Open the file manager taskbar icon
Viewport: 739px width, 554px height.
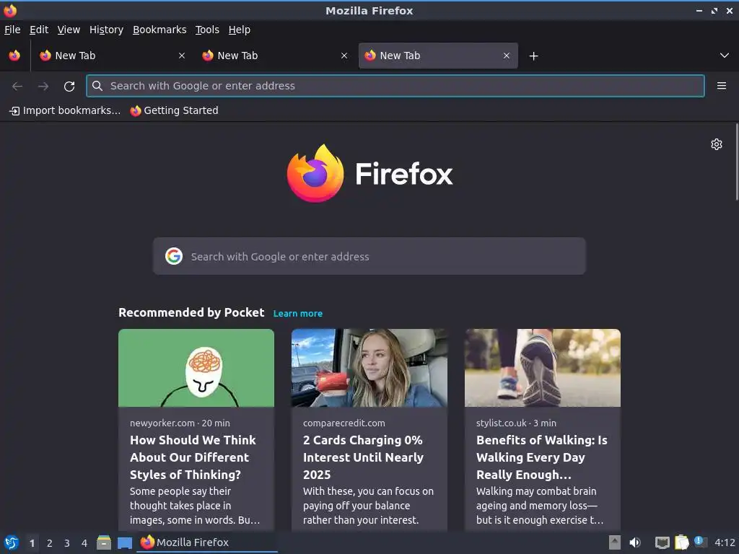tap(104, 542)
